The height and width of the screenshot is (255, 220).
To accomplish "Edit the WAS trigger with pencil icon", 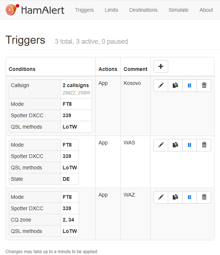I will coord(161,145).
